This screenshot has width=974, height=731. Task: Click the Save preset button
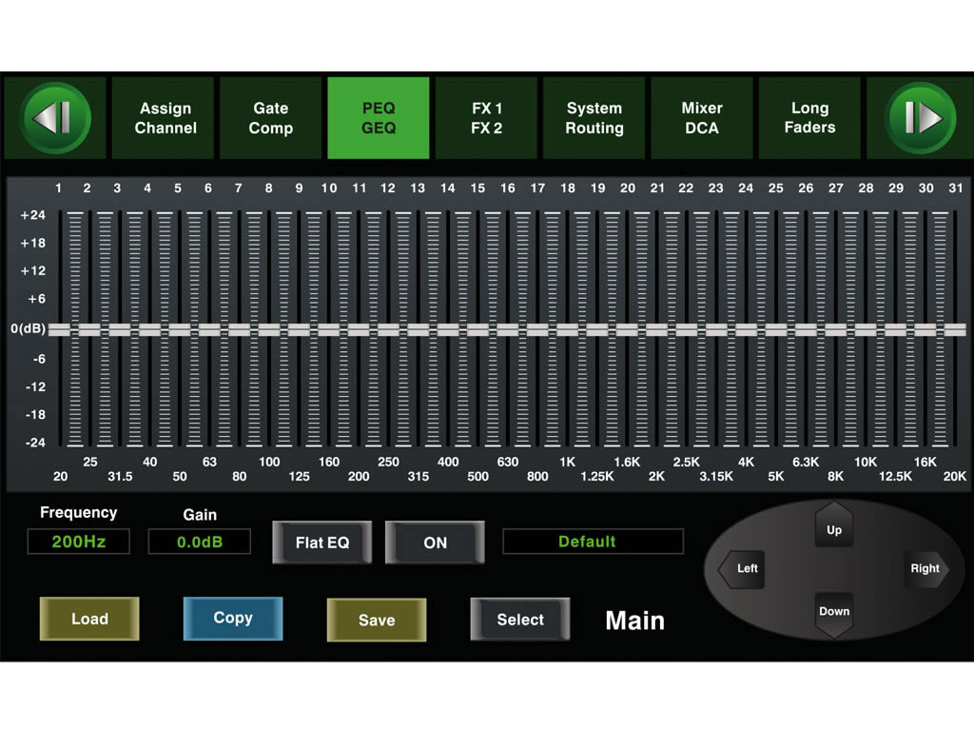tap(377, 620)
